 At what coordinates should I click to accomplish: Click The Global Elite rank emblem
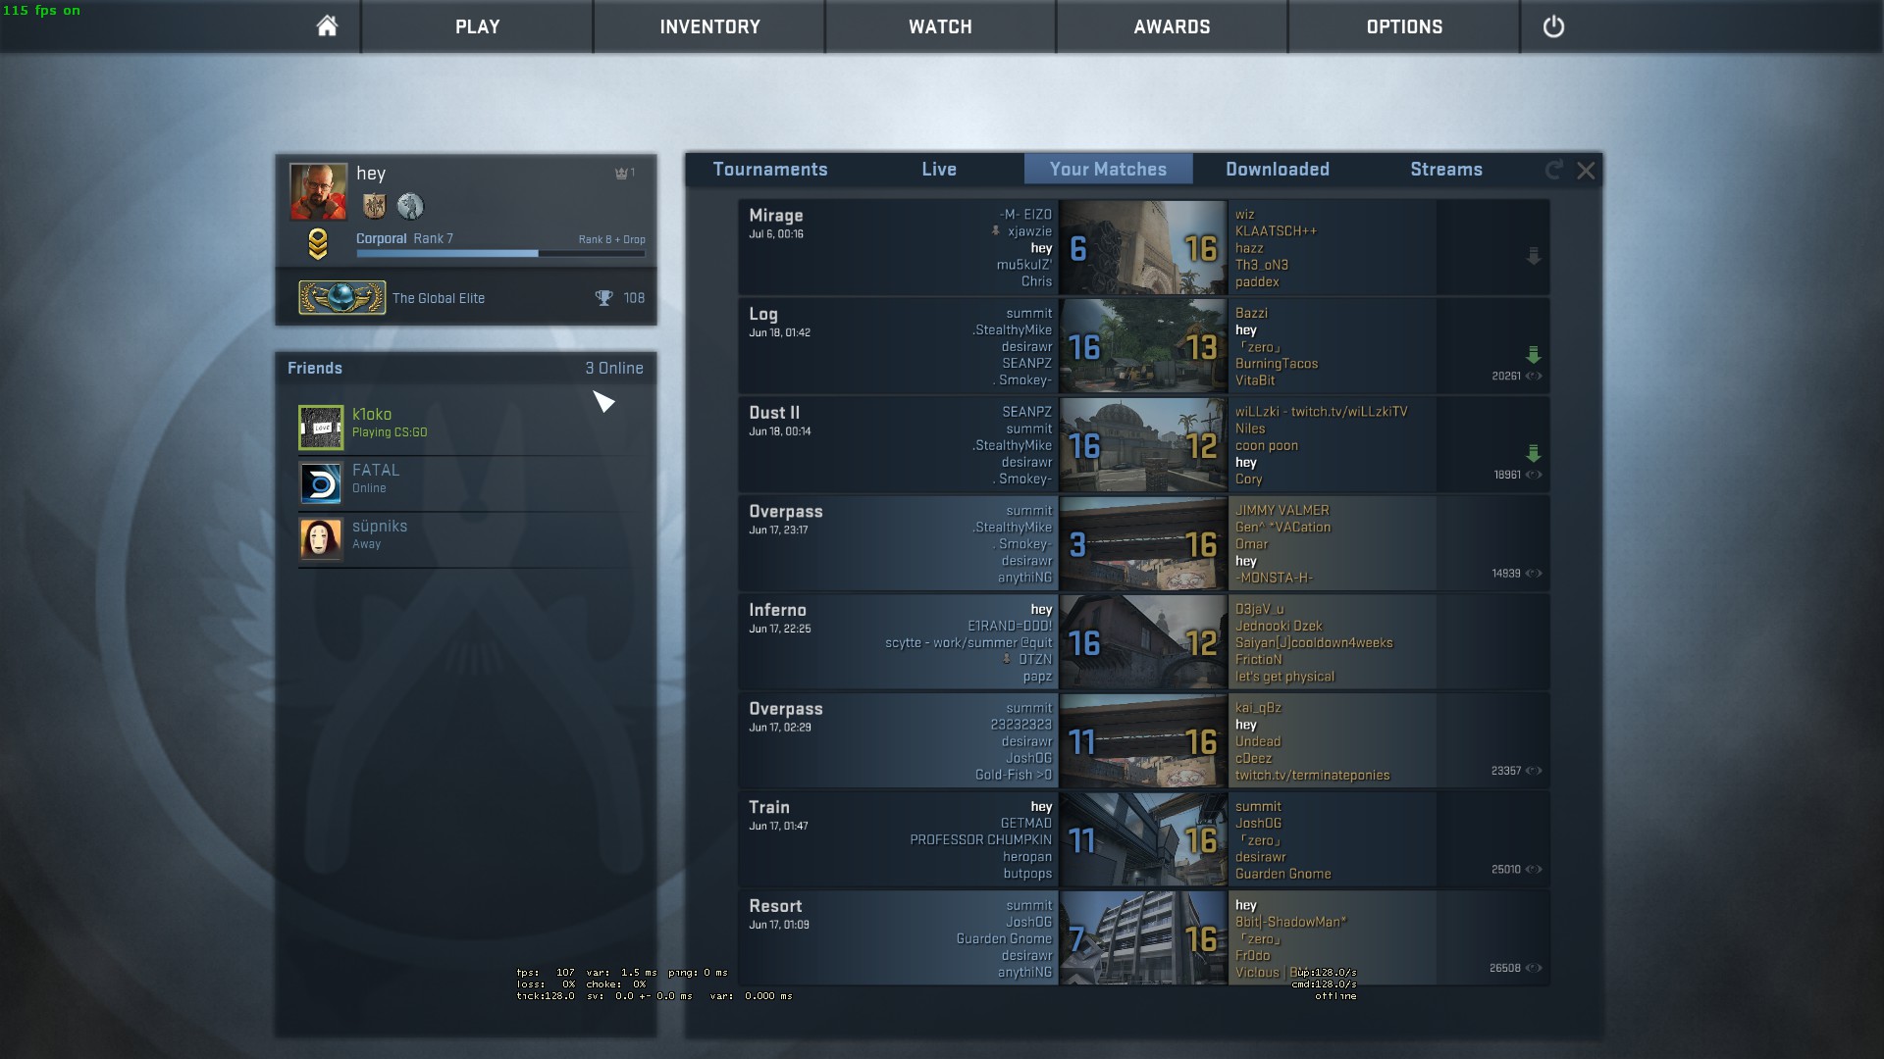pyautogui.click(x=341, y=298)
